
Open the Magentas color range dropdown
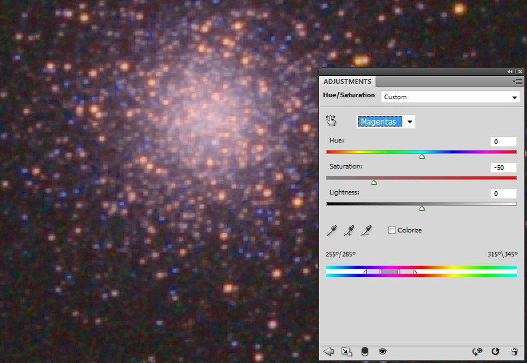point(386,121)
